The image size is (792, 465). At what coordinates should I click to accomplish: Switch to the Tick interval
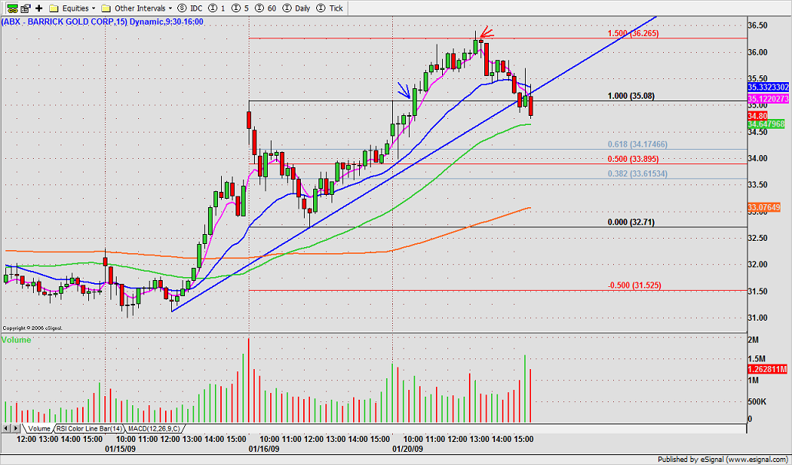(330, 8)
